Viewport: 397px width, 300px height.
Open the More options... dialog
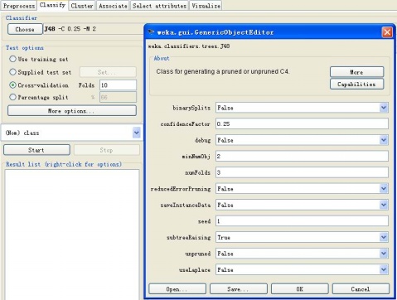(x=72, y=111)
